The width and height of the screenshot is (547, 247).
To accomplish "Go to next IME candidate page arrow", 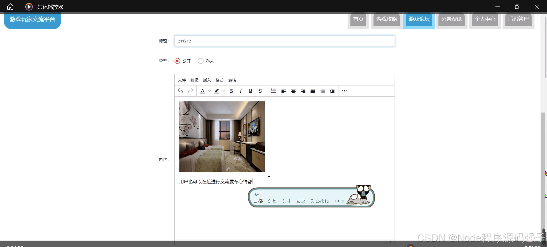I will [x=338, y=201].
